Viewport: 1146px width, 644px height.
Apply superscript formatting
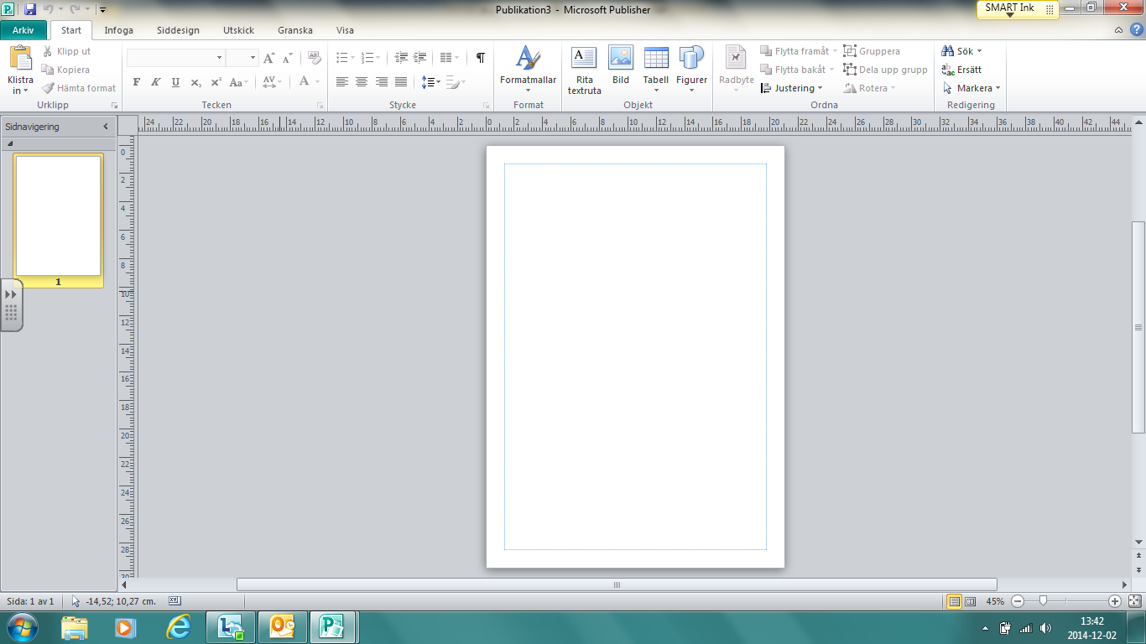[x=216, y=82]
